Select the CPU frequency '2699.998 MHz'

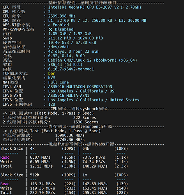(x=62, y=16)
